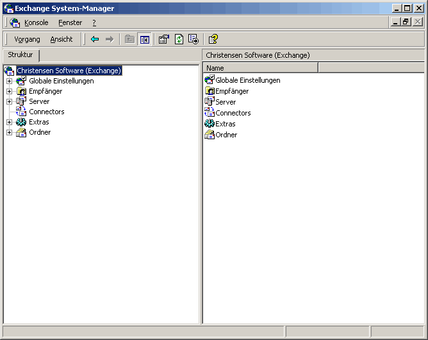
Task: Open Properties via toolbar icon
Action: pos(163,39)
